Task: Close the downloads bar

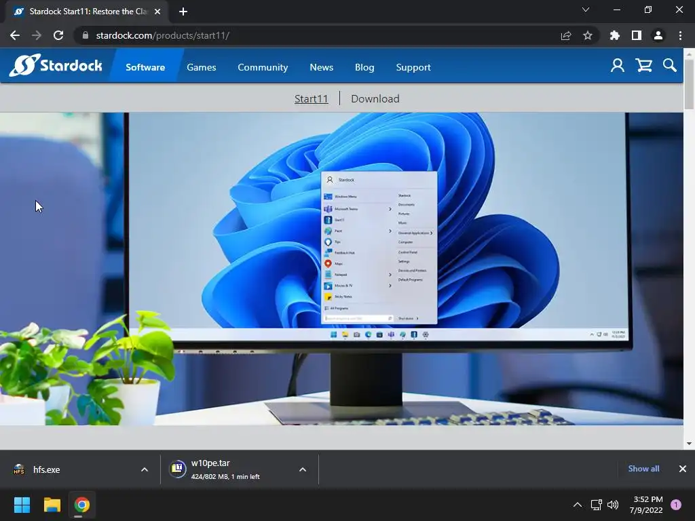Action: coord(683,469)
